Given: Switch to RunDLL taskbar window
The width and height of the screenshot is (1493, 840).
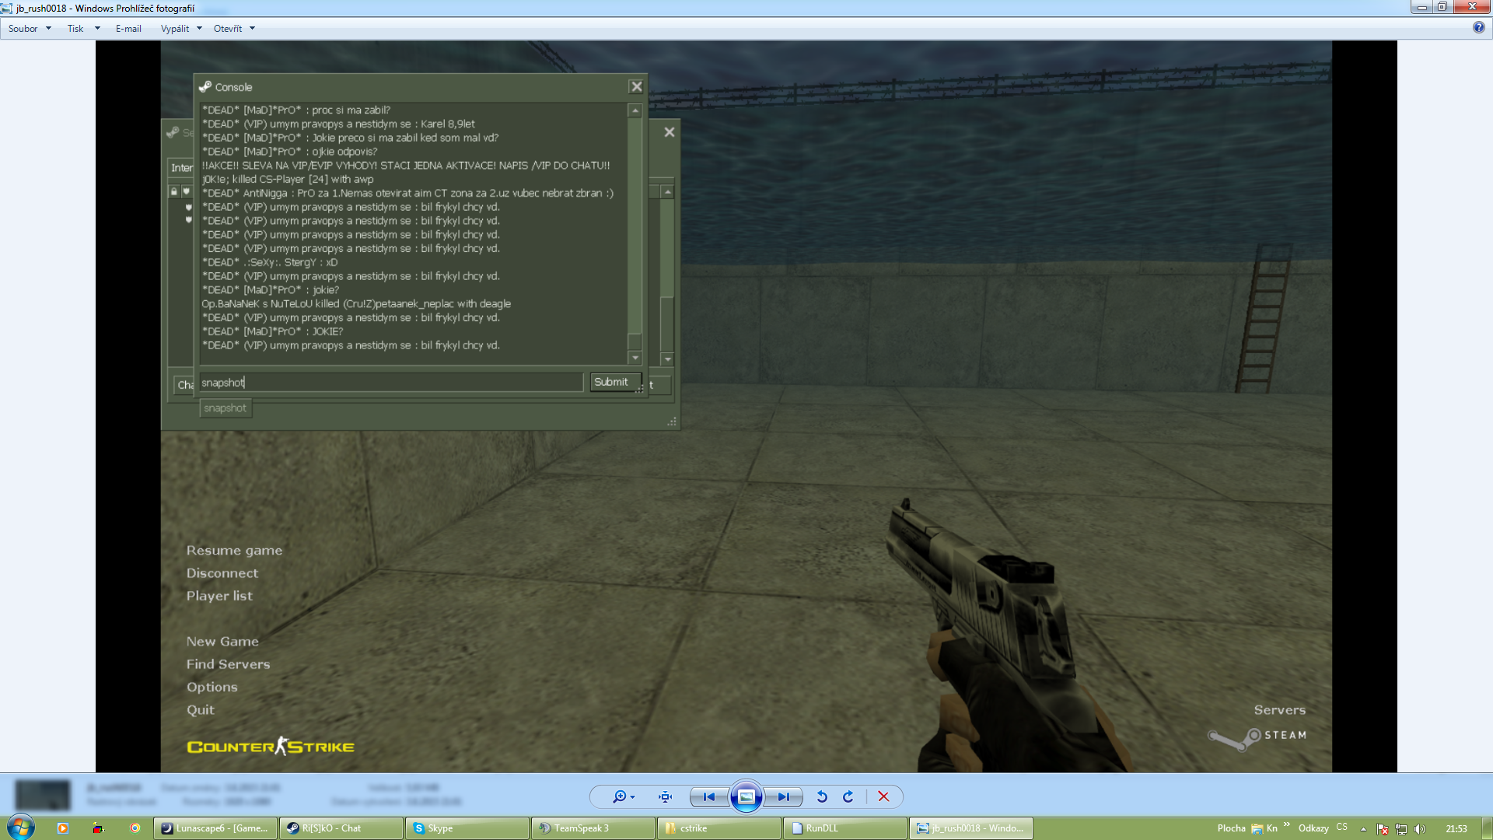Looking at the screenshot, I should (x=845, y=828).
